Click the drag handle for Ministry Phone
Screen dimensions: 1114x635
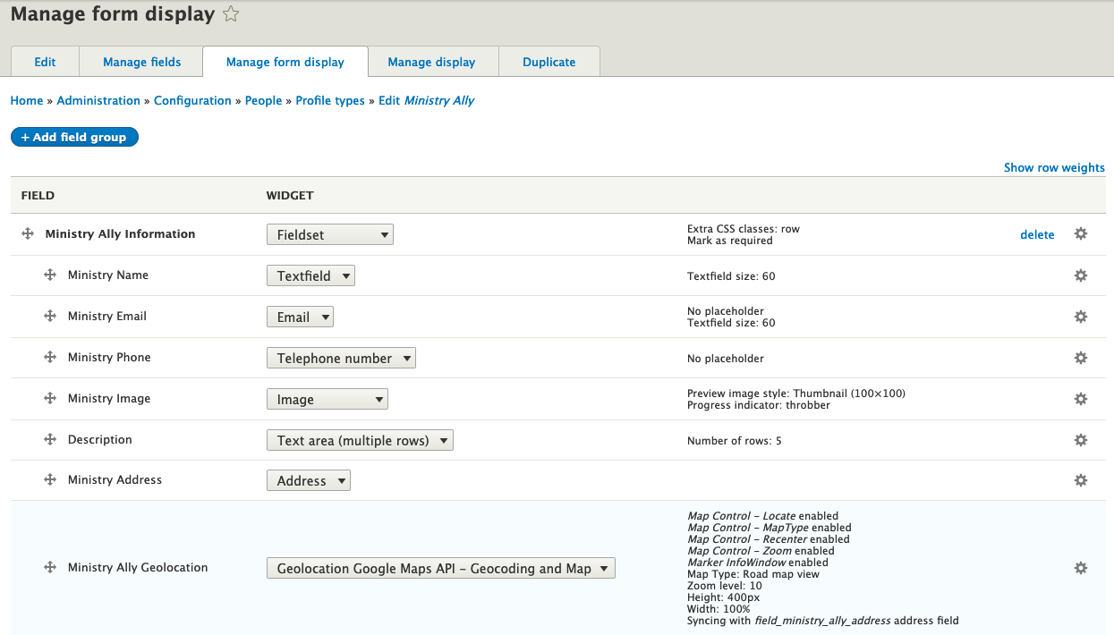pyautogui.click(x=50, y=357)
